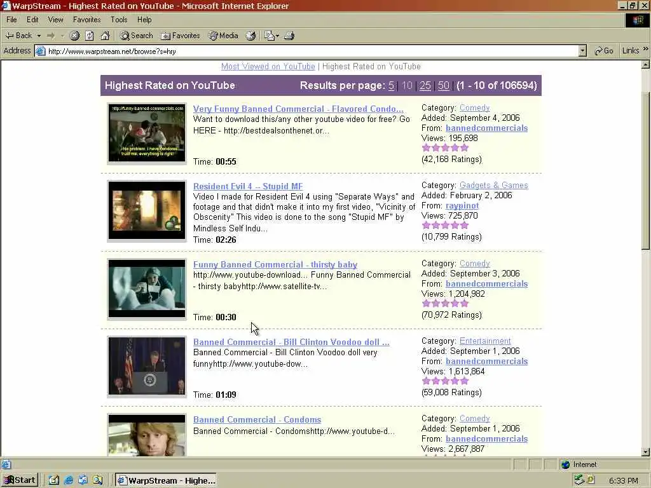Expand the address bar dropdown
651x488 pixels.
(x=582, y=51)
